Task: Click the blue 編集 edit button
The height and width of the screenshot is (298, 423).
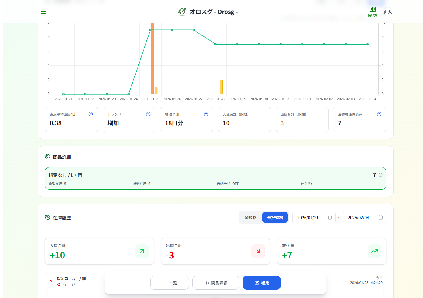Action: click(262, 283)
